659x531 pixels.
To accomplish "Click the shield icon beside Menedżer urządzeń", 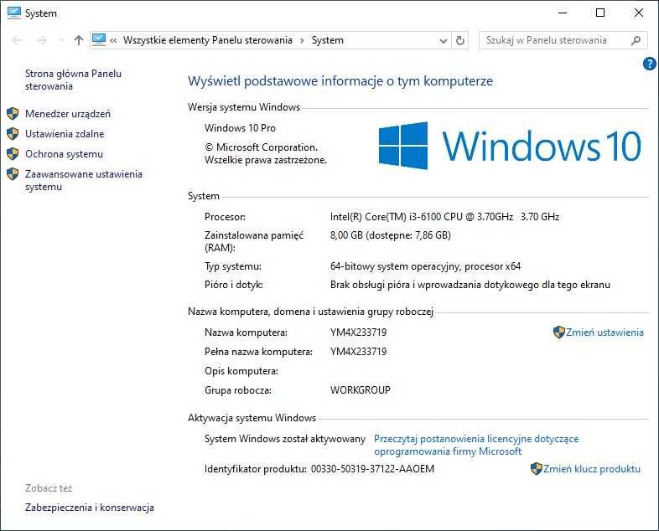I will [x=13, y=114].
